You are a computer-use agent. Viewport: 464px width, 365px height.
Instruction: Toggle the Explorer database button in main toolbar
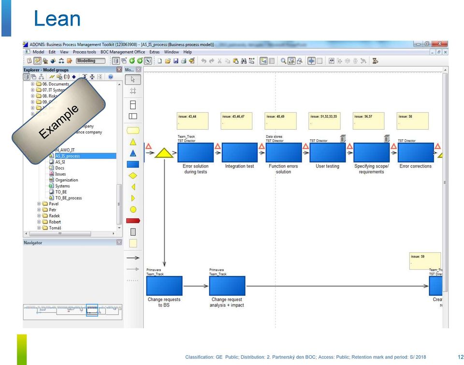pyautogui.click(x=116, y=61)
